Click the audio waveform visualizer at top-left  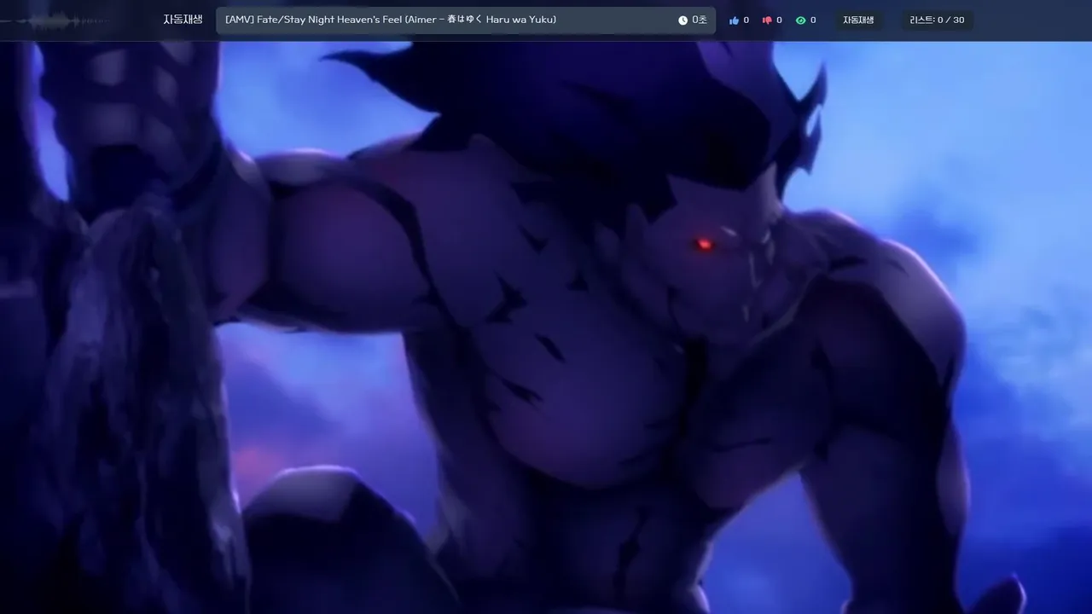[x=56, y=21]
